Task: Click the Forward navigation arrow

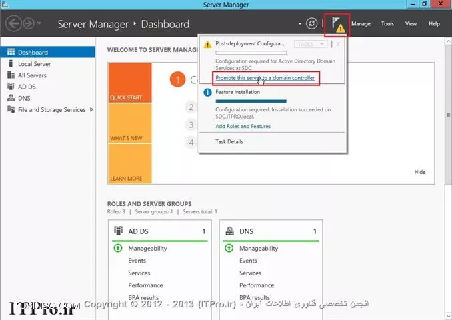Action: (x=29, y=23)
